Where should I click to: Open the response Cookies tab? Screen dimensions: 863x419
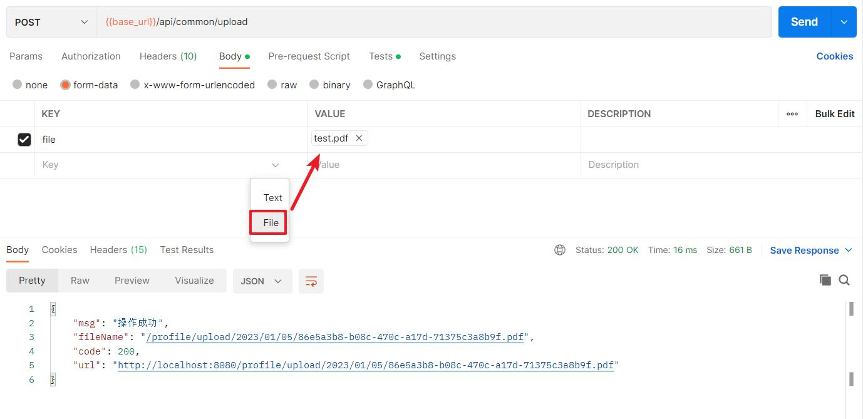59,250
